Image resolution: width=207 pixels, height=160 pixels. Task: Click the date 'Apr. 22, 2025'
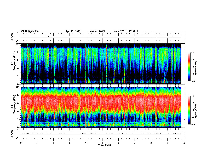point(73,31)
